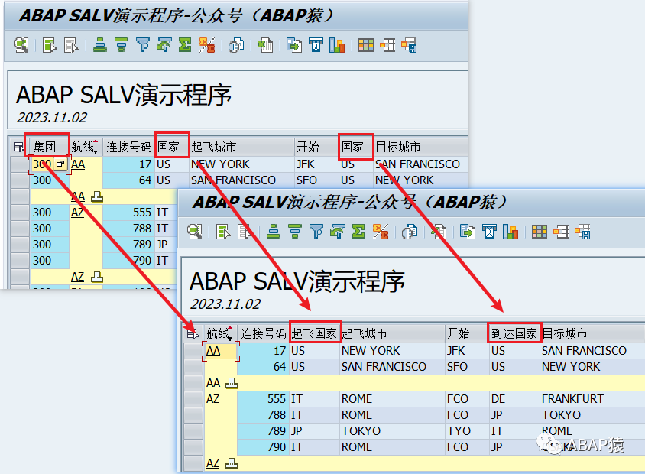Collapse AZ subtotal row in front window
645x474 pixels.
(232, 463)
